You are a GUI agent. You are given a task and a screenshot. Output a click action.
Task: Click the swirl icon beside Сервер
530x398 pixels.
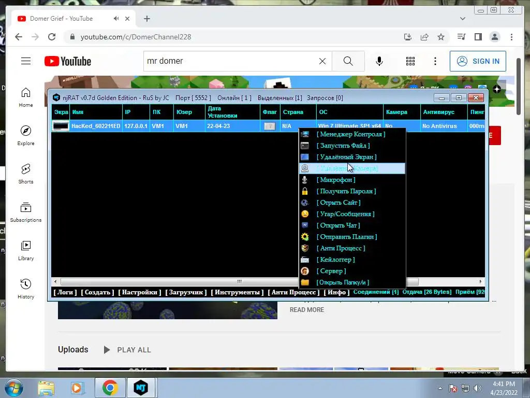(x=305, y=271)
